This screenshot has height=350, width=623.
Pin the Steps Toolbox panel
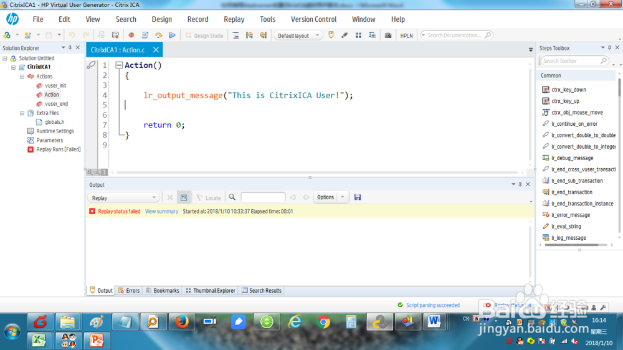click(x=609, y=48)
